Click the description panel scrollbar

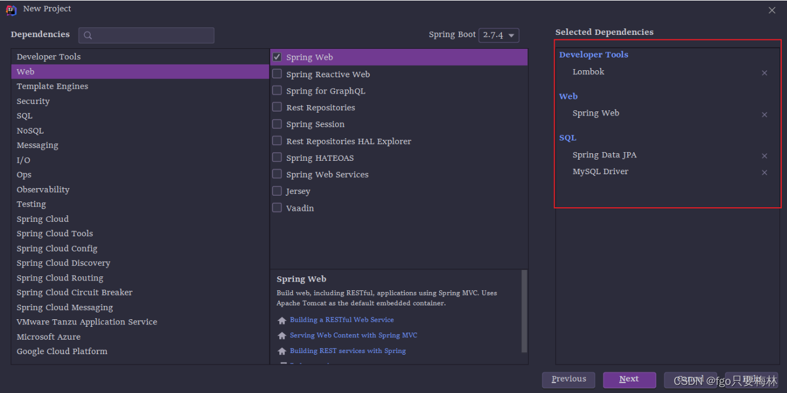pyautogui.click(x=524, y=311)
